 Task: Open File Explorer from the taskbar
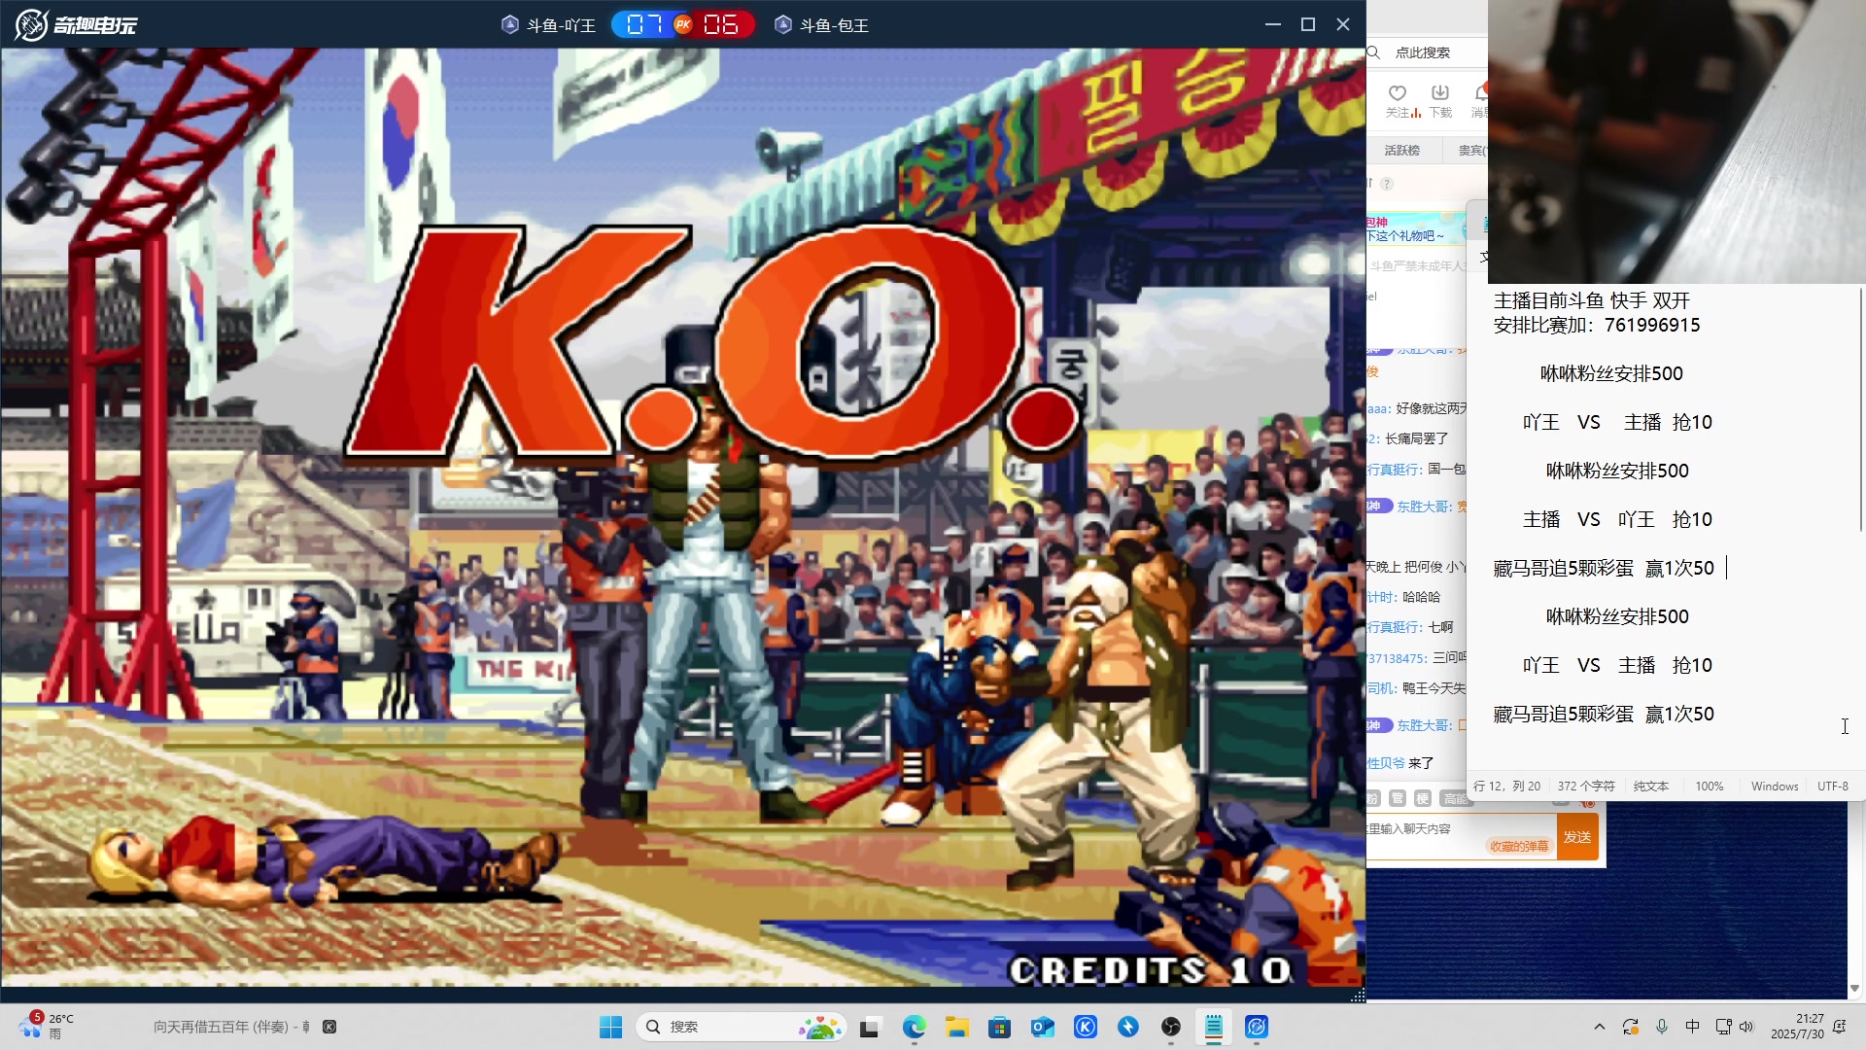pyautogui.click(x=957, y=1027)
